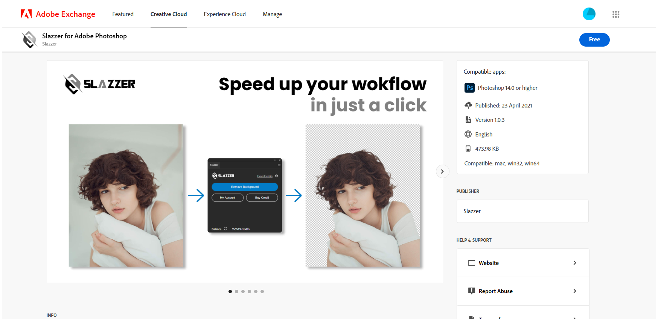Click the Published cloud upload icon

[x=468, y=105]
